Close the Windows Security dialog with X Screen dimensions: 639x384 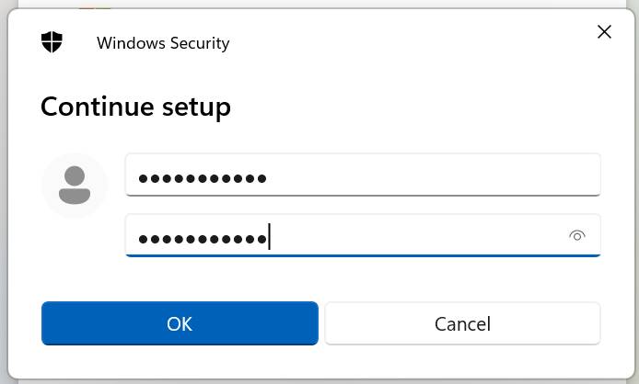[604, 32]
